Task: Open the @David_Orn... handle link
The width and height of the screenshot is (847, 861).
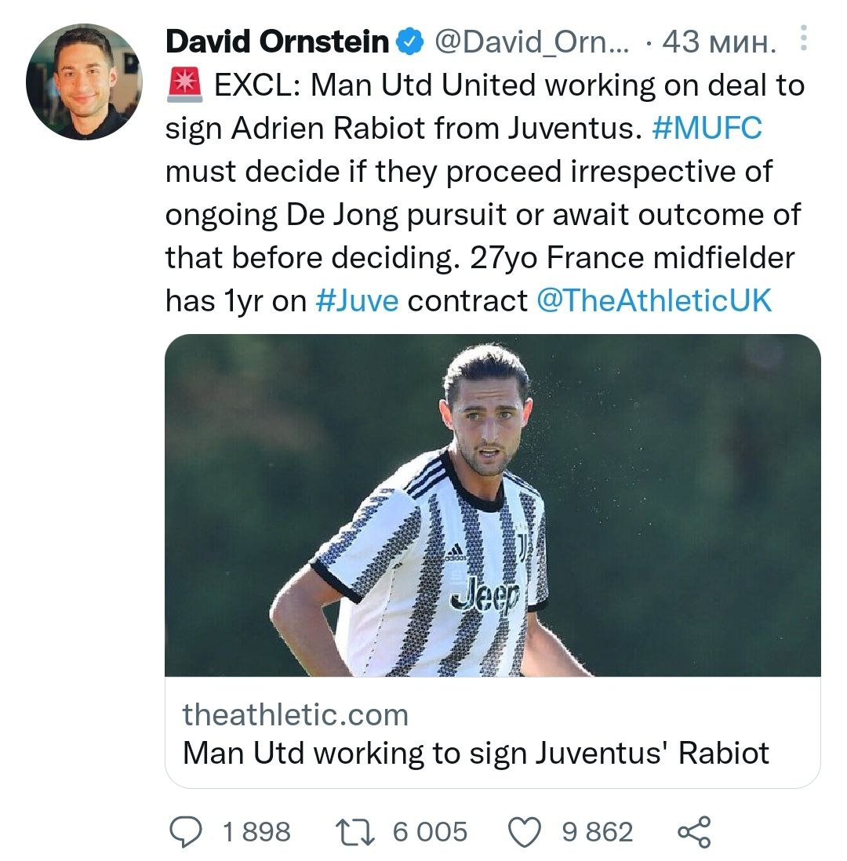Action: click(532, 42)
